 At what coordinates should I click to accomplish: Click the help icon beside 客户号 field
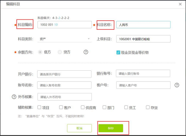coord(177,85)
